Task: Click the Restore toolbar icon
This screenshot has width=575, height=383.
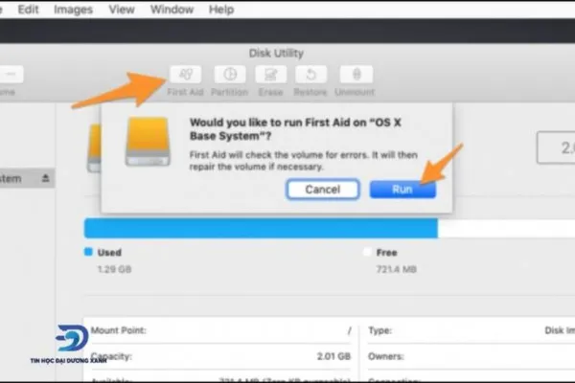Action: coord(310,75)
